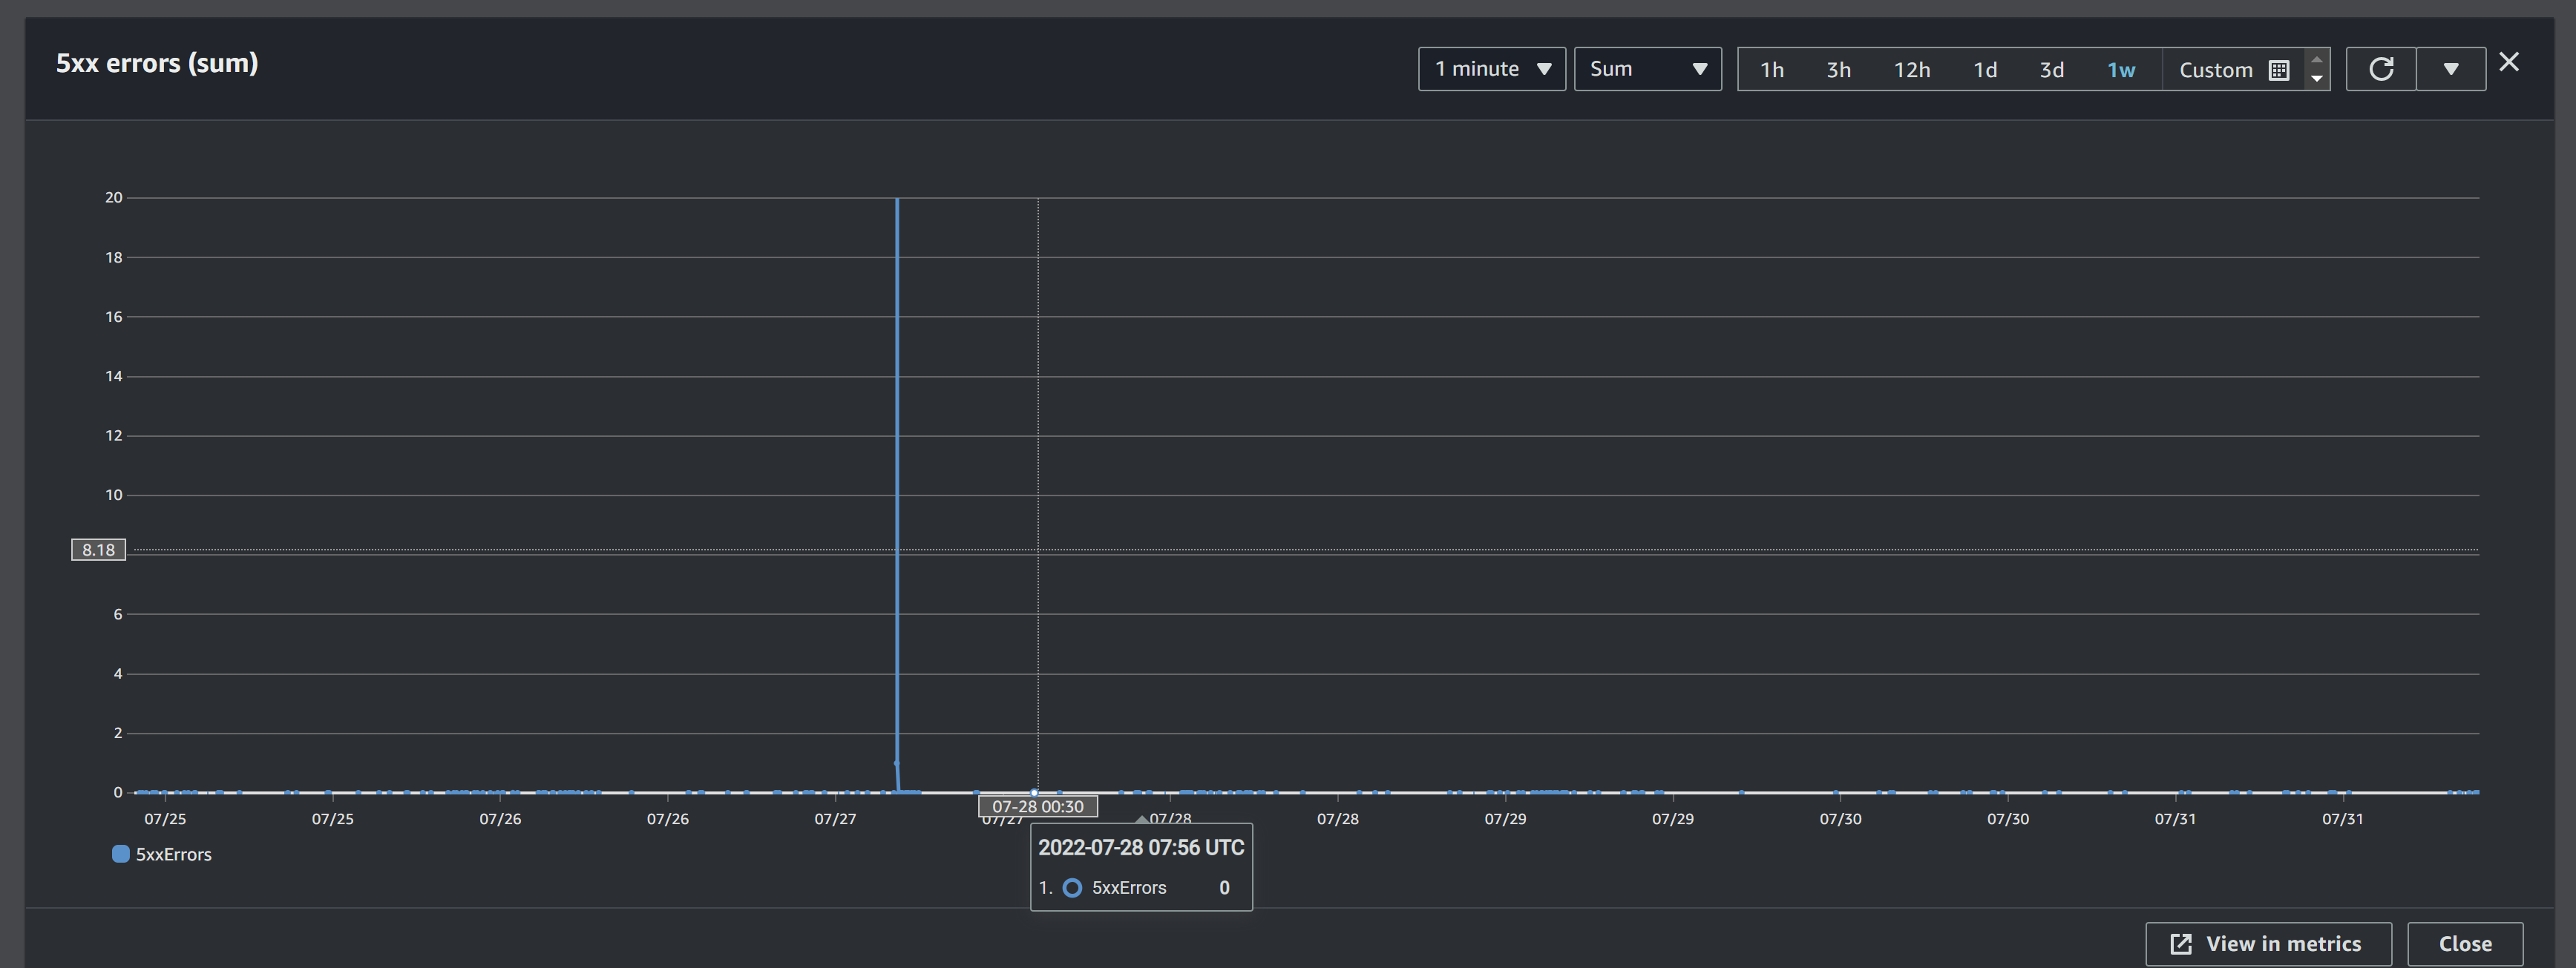
Task: Click the top of the error spike line
Action: tap(897, 200)
